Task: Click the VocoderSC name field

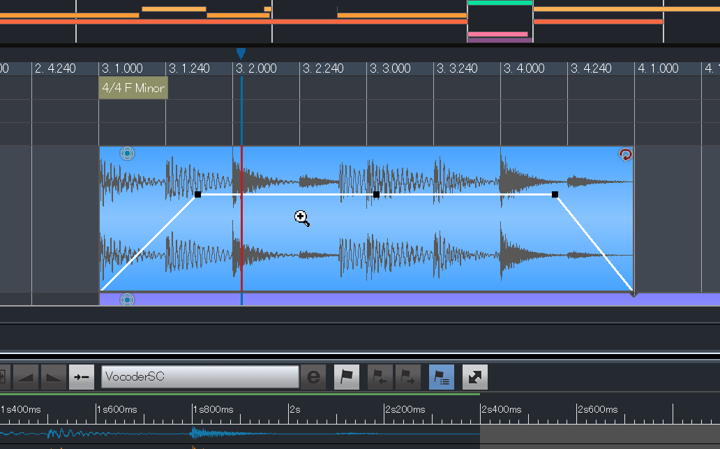Action: click(200, 377)
